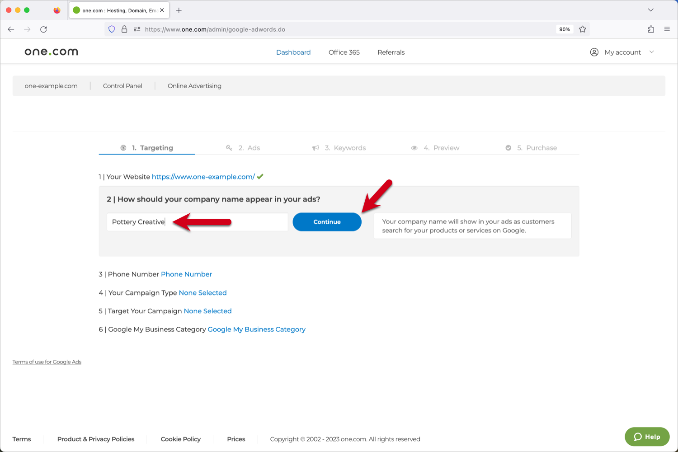Click the site permissions icon in address bar
The image size is (678, 452).
click(137, 29)
